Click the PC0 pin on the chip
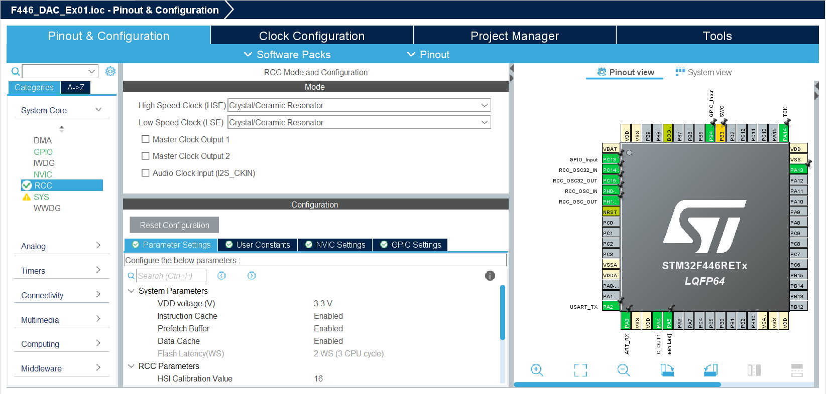The height and width of the screenshot is (394, 826). [x=611, y=223]
